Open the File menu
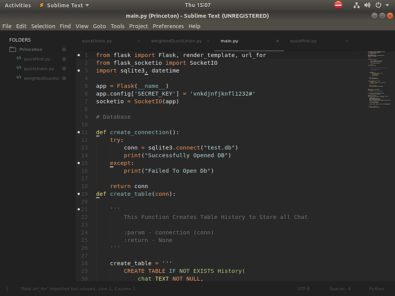 pyautogui.click(x=7, y=26)
